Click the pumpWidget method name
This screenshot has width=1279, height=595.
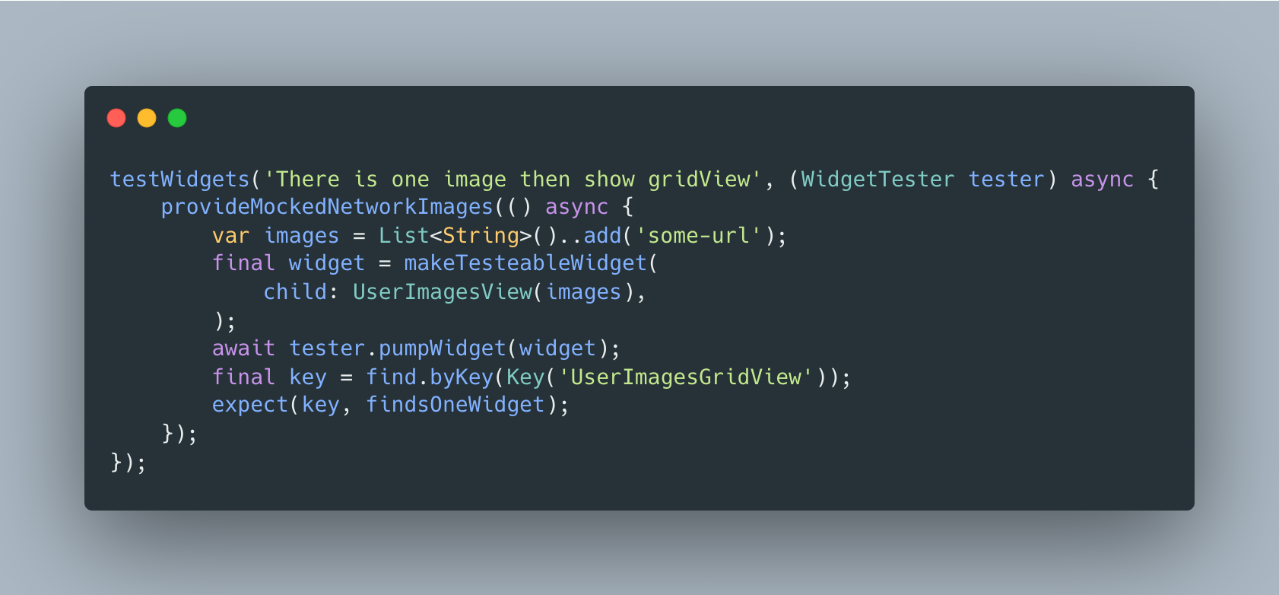(x=443, y=348)
